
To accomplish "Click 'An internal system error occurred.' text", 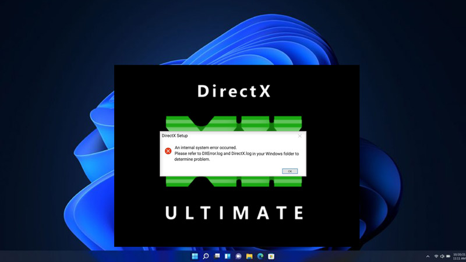I will [x=206, y=148].
